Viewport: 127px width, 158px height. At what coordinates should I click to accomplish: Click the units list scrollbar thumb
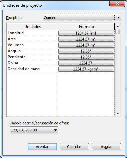pyautogui.click(x=118, y=31)
